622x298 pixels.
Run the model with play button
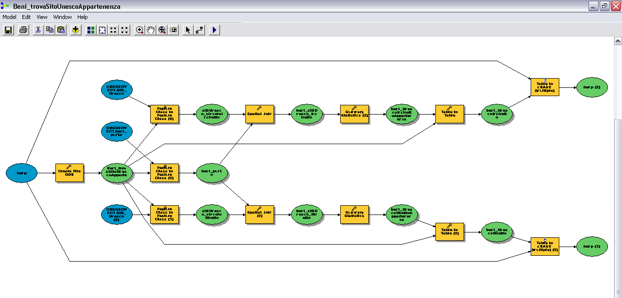click(x=214, y=30)
